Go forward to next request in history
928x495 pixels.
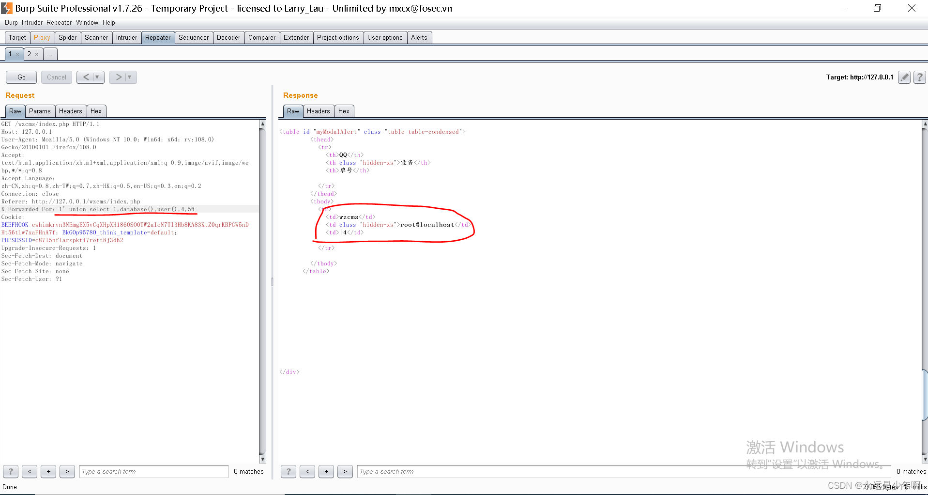119,77
